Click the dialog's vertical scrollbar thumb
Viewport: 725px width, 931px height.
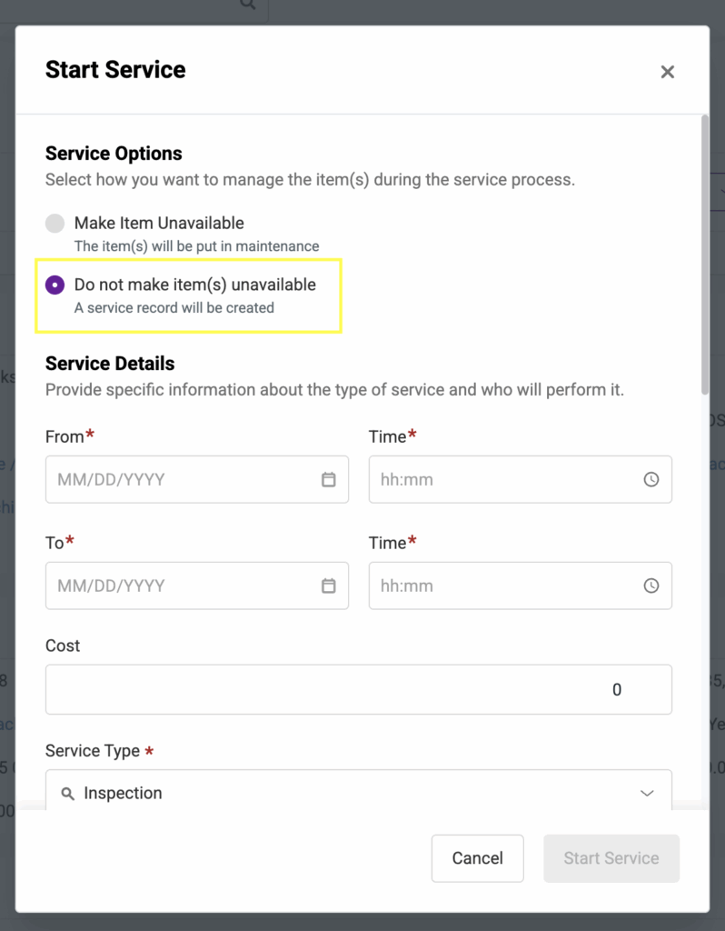(x=705, y=255)
